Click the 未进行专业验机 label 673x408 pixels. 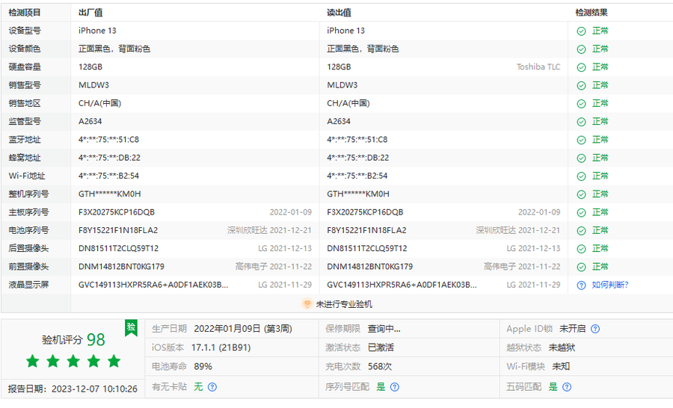coord(344,304)
